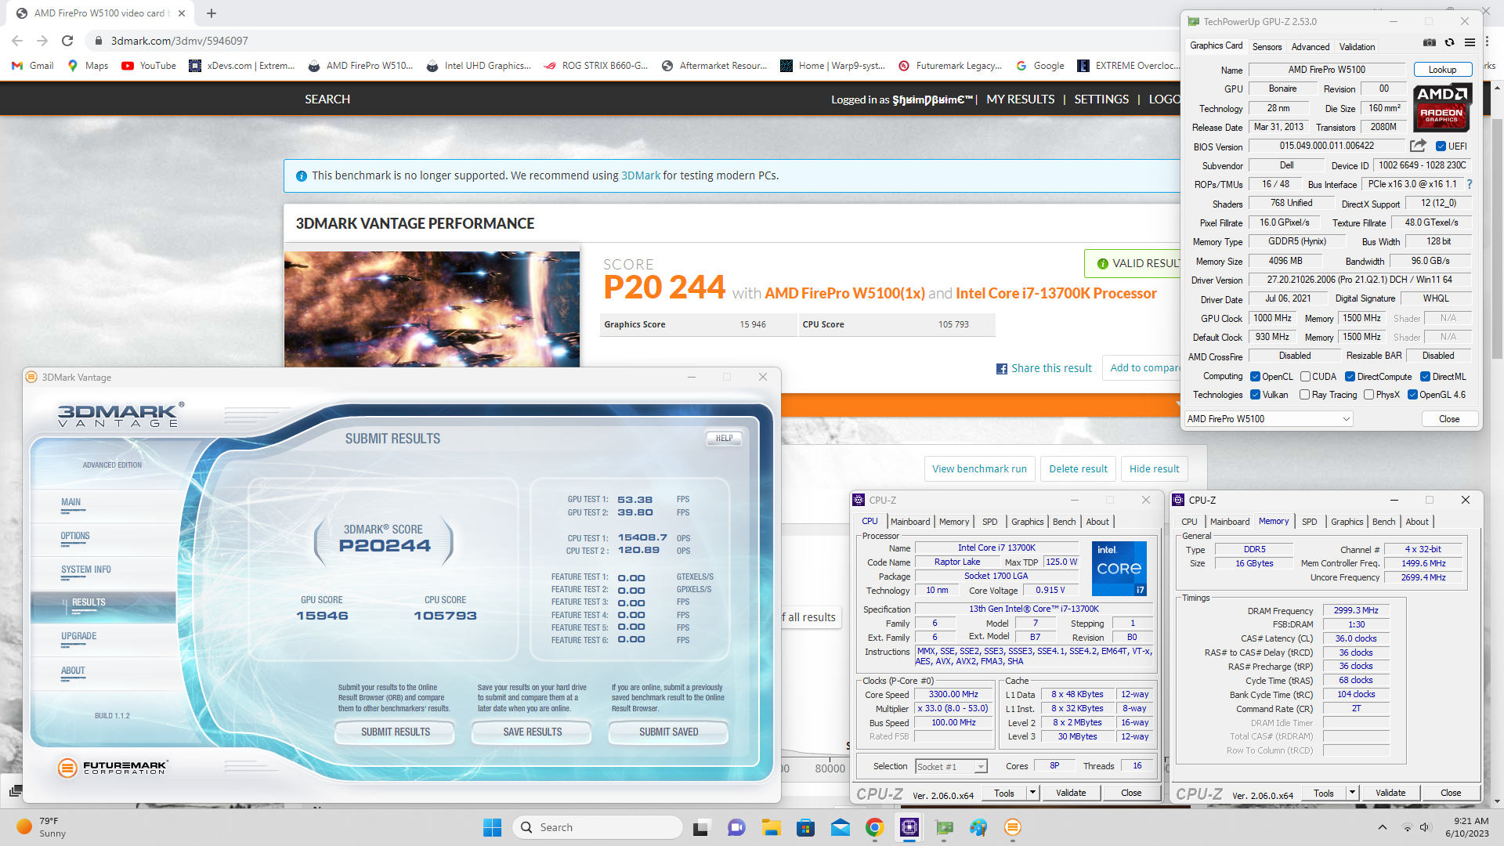Click MY RESULTS in the site navigation
The height and width of the screenshot is (846, 1504).
coord(1020,99)
